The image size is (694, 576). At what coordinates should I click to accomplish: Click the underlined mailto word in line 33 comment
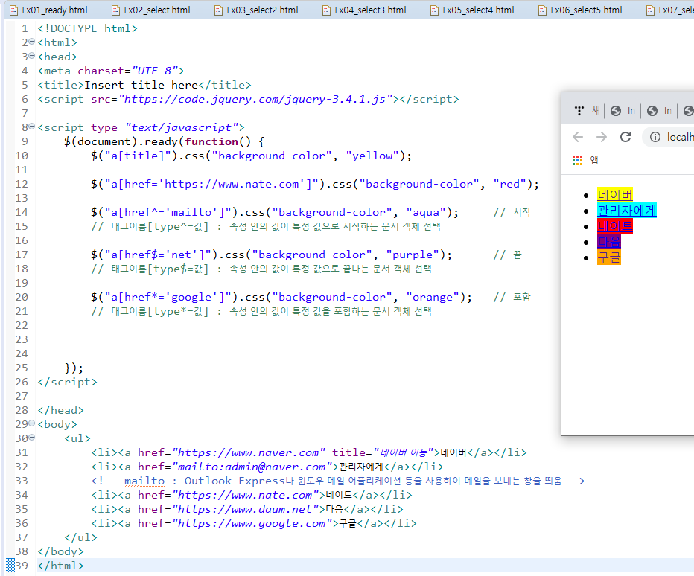click(x=144, y=481)
